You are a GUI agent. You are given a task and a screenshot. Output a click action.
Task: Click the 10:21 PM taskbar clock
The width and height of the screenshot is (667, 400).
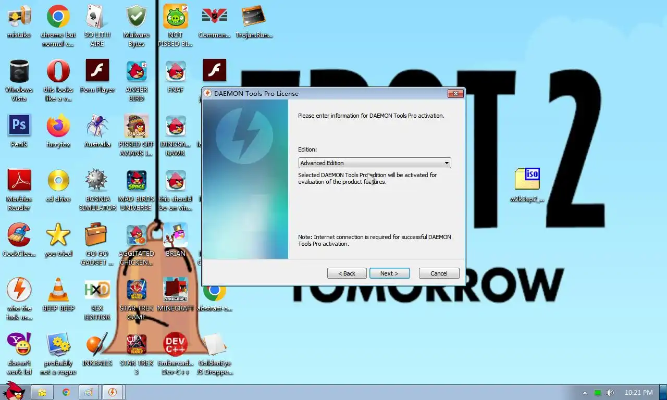638,393
